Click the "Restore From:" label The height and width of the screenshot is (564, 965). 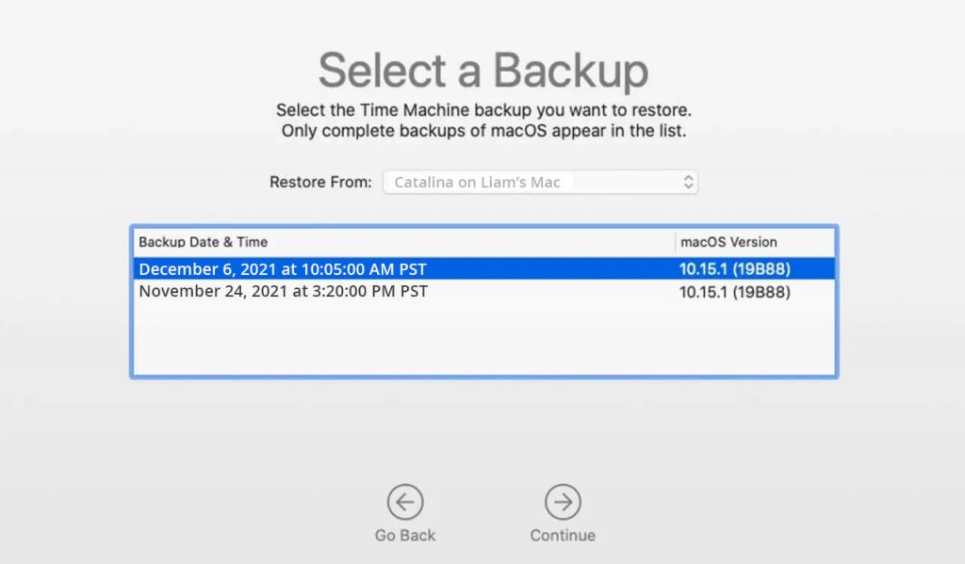pyautogui.click(x=320, y=182)
